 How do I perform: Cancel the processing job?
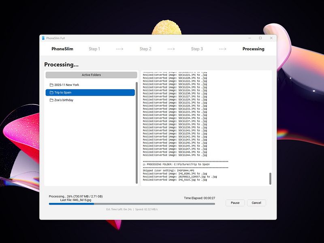pos(256,203)
